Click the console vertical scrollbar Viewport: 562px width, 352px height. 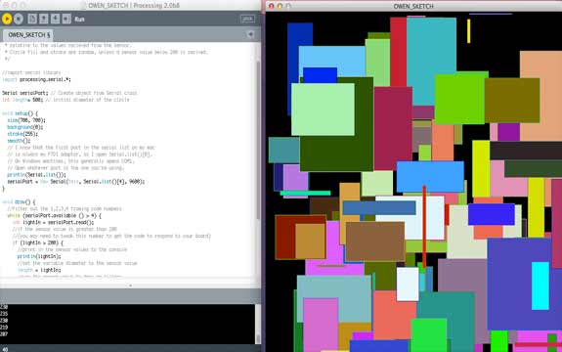[x=258, y=324]
